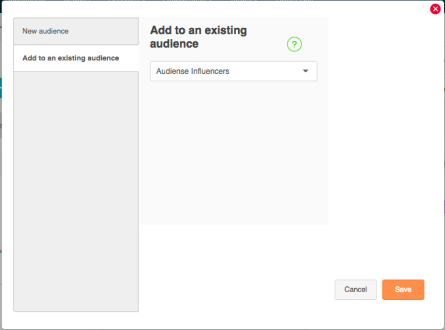This screenshot has height=330, width=445.
Task: Click the Add to an existing audience heading
Action: click(x=198, y=37)
